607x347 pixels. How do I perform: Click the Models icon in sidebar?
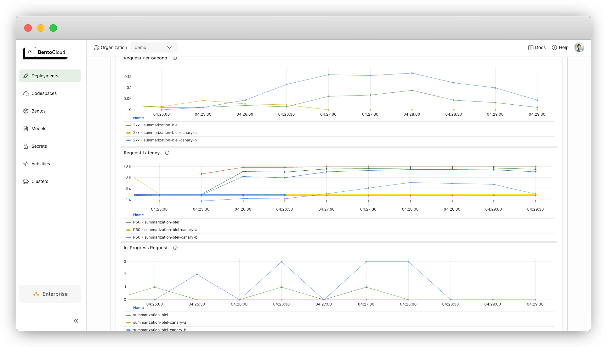26,129
